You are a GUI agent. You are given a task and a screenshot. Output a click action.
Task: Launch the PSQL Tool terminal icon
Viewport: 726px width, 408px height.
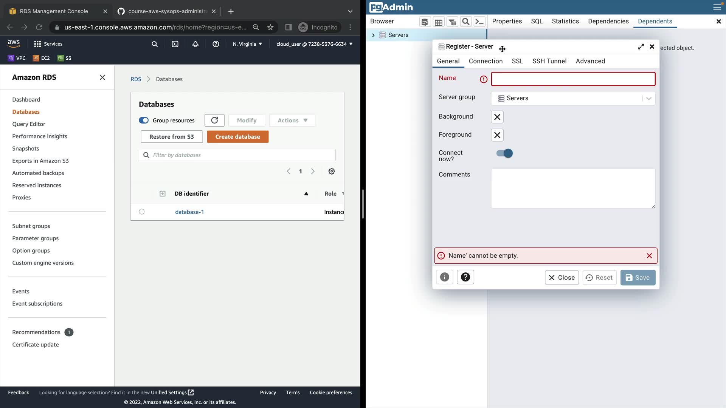point(479,22)
